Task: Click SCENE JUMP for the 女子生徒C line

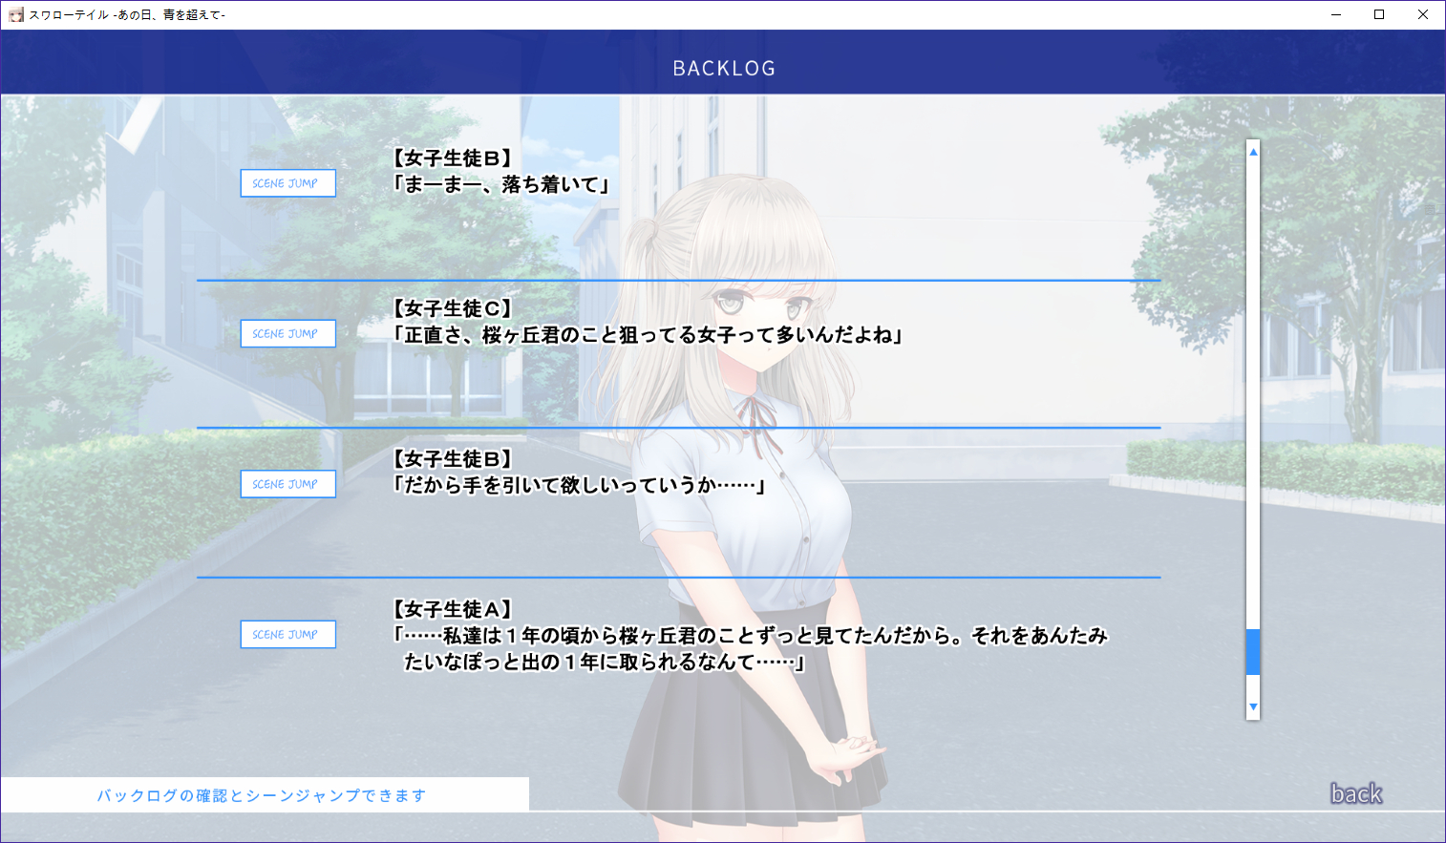Action: (x=287, y=333)
